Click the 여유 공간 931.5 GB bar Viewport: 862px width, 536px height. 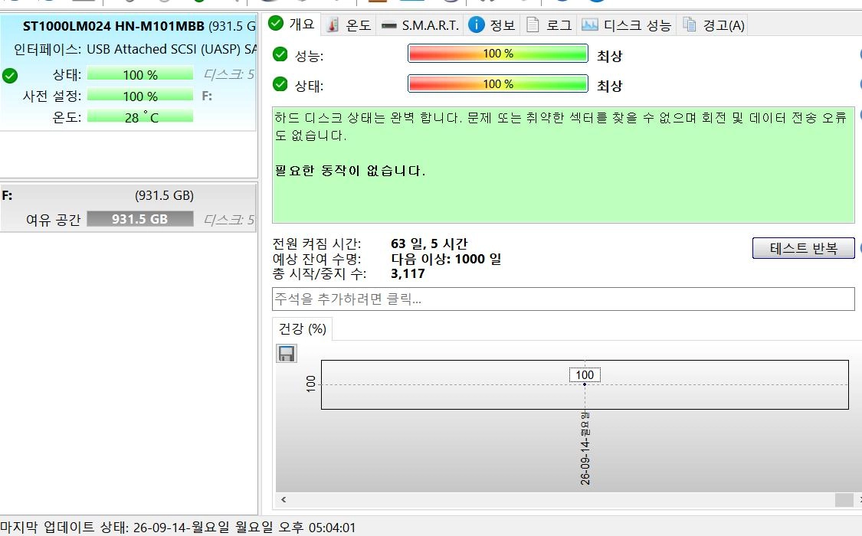[x=140, y=218]
